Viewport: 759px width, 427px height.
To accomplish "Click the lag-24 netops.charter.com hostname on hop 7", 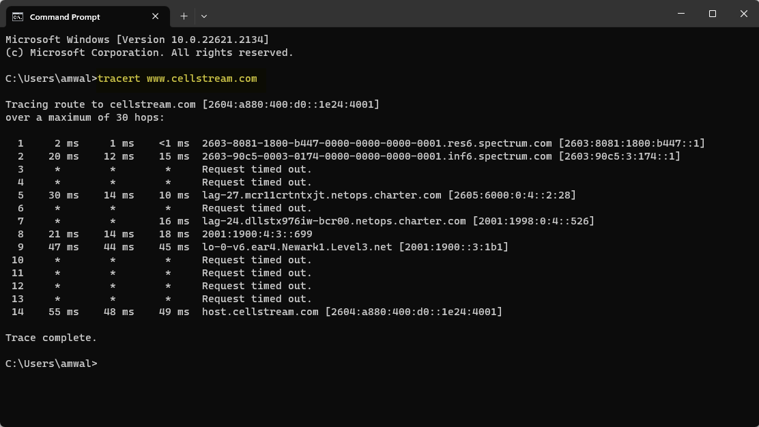I will [334, 221].
